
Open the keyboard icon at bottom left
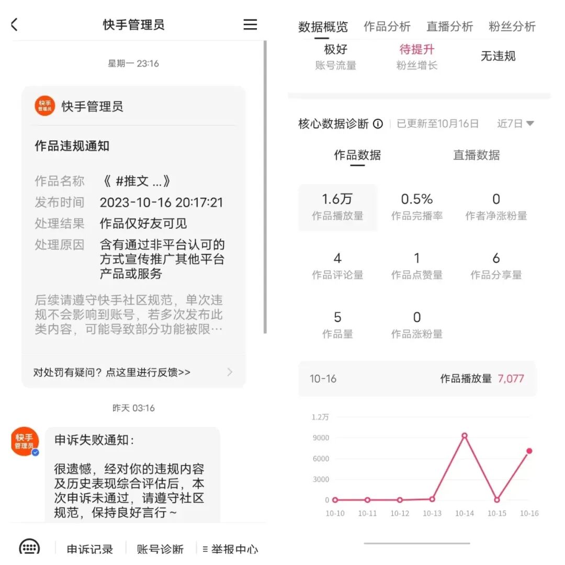pyautogui.click(x=29, y=548)
